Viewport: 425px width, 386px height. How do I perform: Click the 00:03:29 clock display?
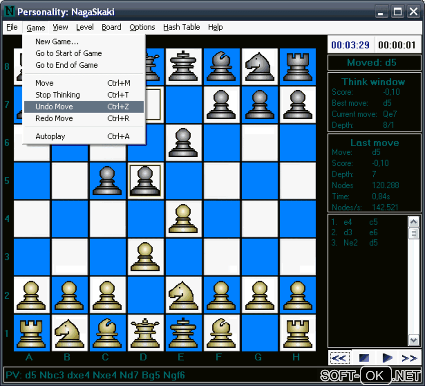click(350, 45)
